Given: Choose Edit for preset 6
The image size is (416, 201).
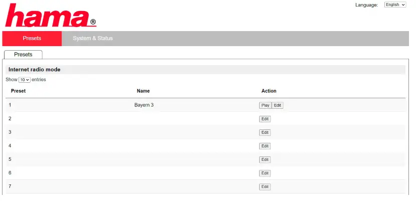Looking at the screenshot, I should click(x=265, y=173).
